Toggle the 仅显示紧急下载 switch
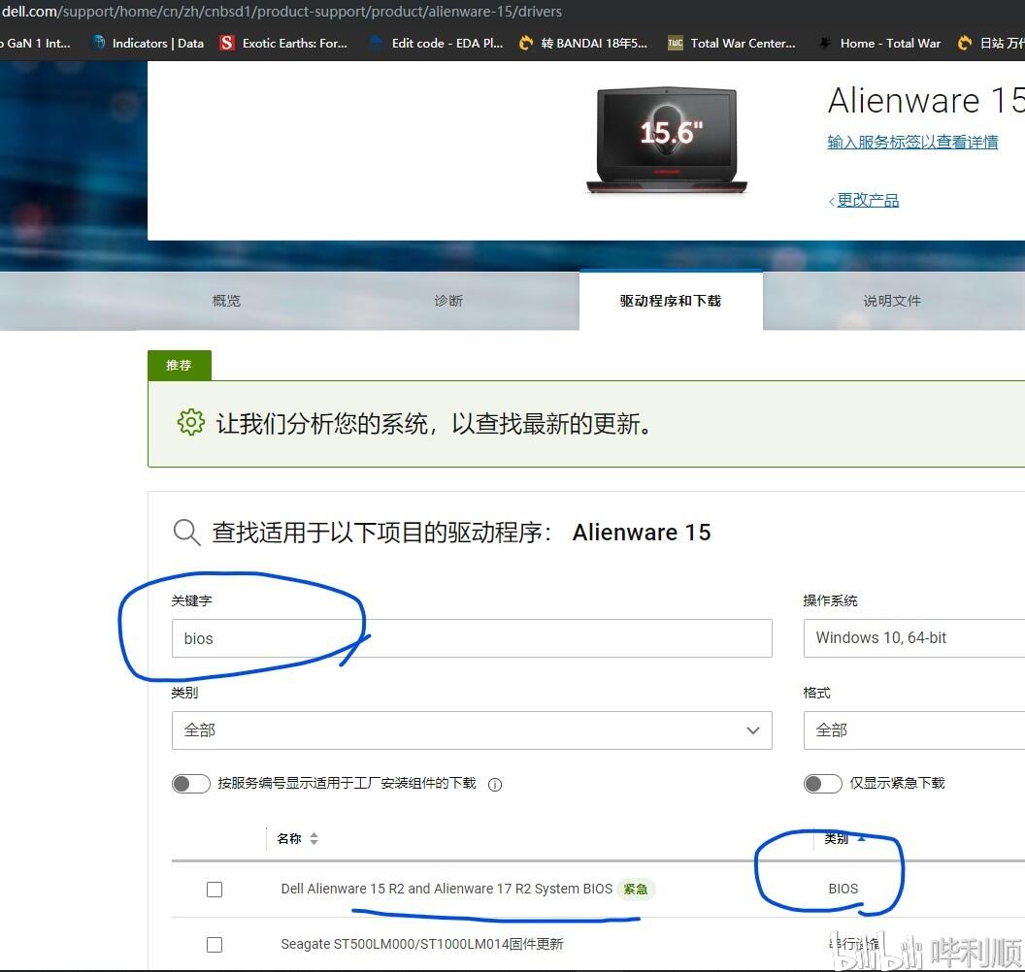The image size is (1025, 972). tap(822, 783)
